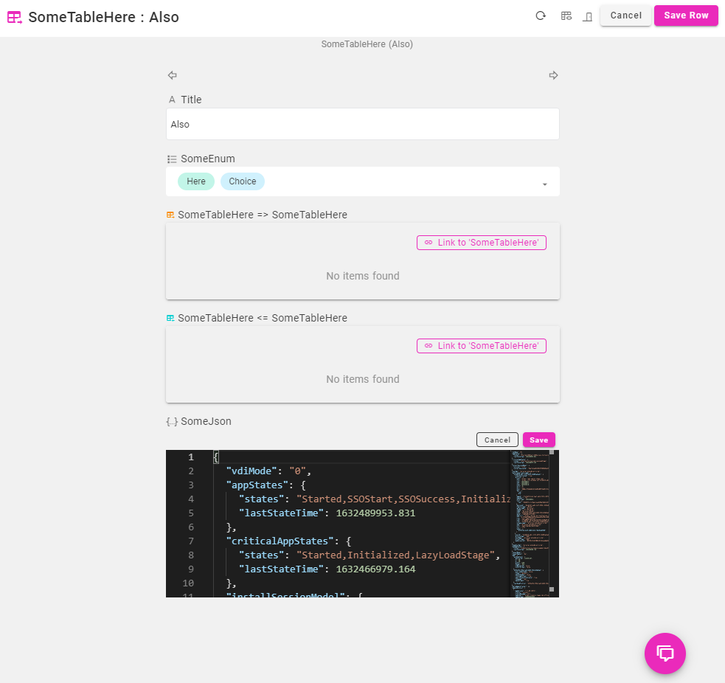Viewport: 725px width, 683px height.
Task: Click the Save Row button
Action: click(x=686, y=15)
